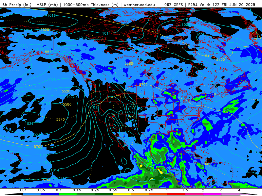Click the 1.5 legend value
The width and height of the screenshot is (262, 196).
(185, 190)
